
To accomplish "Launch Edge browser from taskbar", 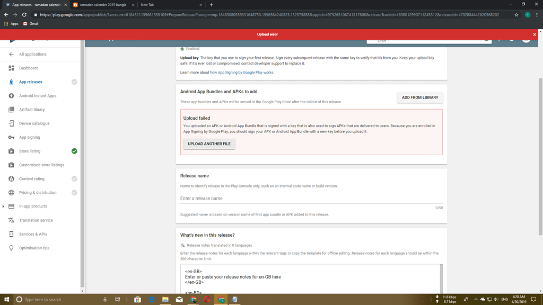I will point(152,300).
